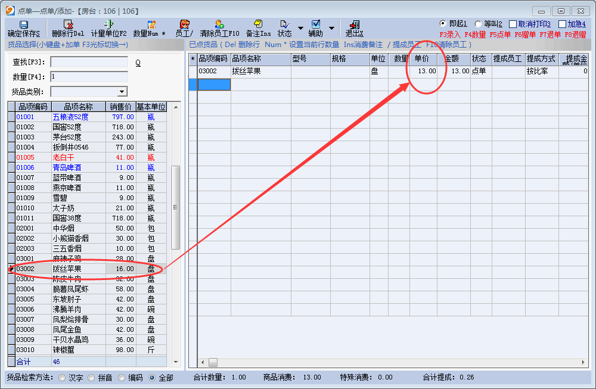Viewport: 596px width, 389px height.
Task: Sort by the 销售价 column header
Action: (x=121, y=107)
